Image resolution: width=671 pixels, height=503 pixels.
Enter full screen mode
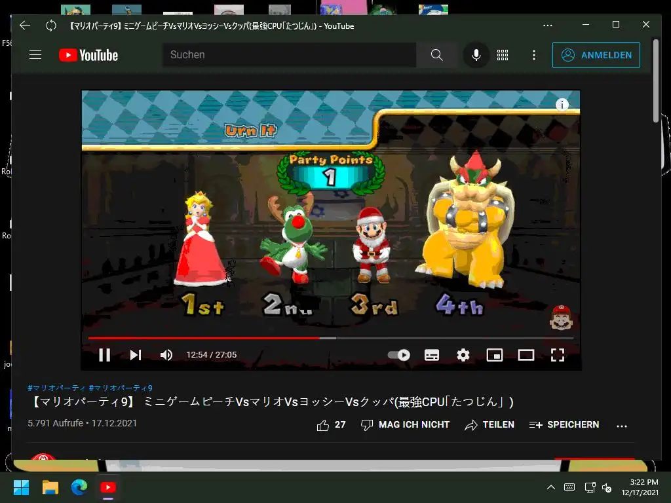click(557, 355)
